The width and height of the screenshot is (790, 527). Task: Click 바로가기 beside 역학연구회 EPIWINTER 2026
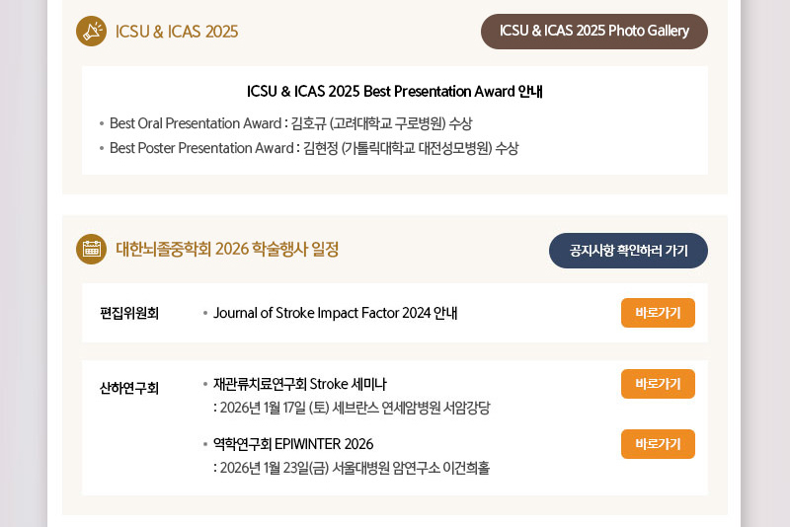coord(658,444)
